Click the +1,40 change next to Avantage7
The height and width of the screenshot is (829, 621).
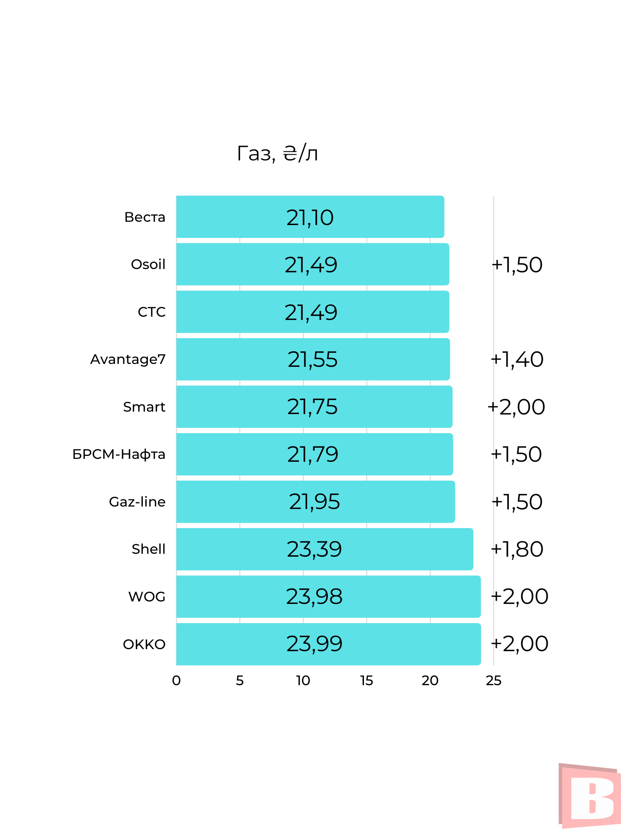[517, 359]
